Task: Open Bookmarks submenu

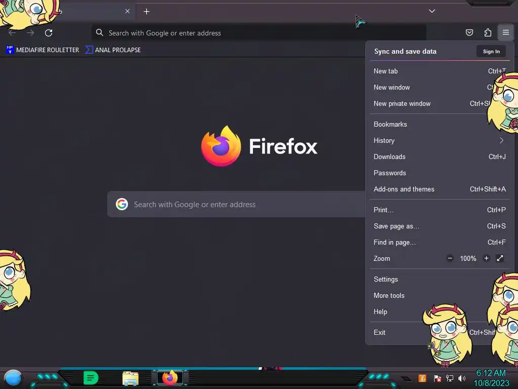Action: (440, 125)
